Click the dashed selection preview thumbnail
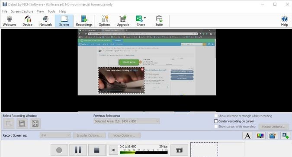 204,150
